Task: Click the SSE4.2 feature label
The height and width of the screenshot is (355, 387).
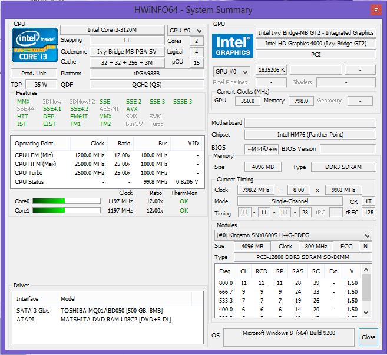Action: pos(79,109)
